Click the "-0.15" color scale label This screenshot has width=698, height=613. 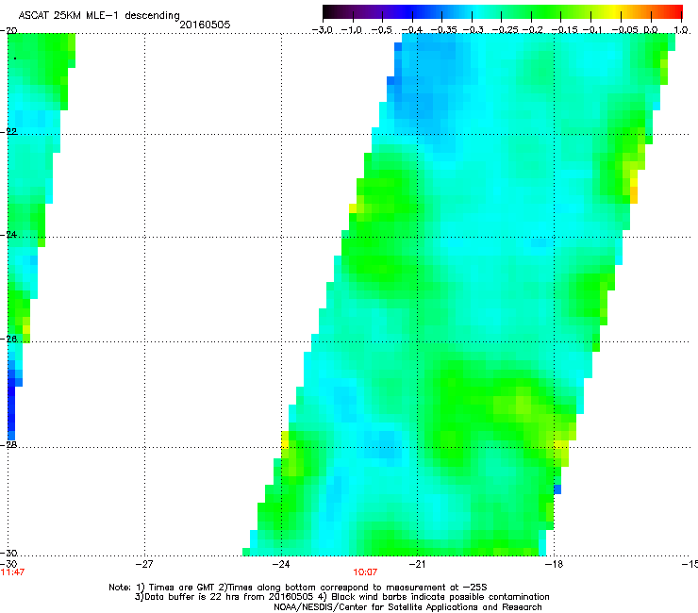click(565, 30)
